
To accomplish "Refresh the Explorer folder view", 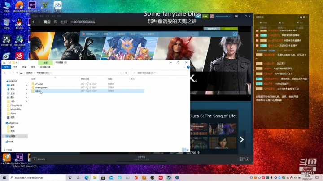I will 126,73.
